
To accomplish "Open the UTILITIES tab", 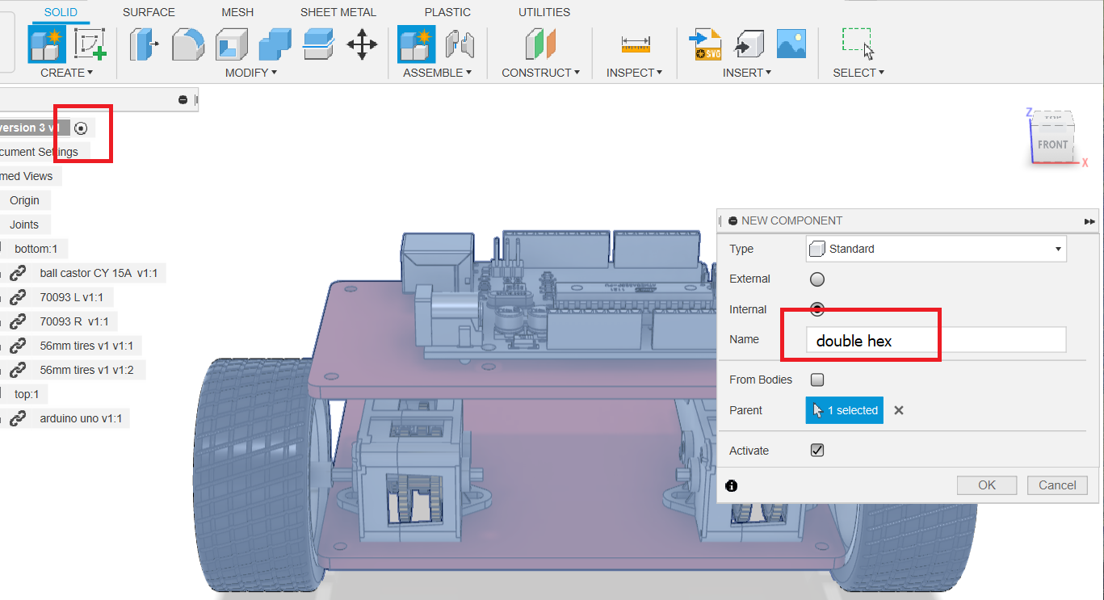I will click(x=544, y=11).
